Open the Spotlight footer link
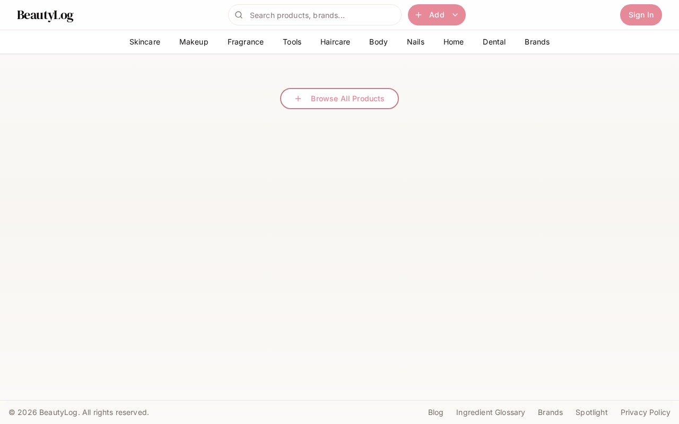 [591, 412]
